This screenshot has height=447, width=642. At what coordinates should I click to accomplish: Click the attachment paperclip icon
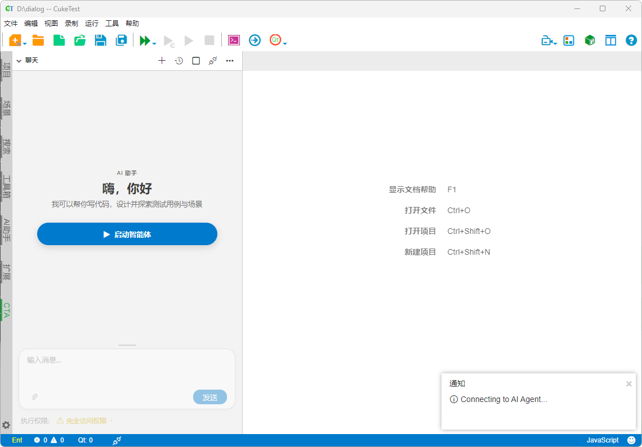34,397
